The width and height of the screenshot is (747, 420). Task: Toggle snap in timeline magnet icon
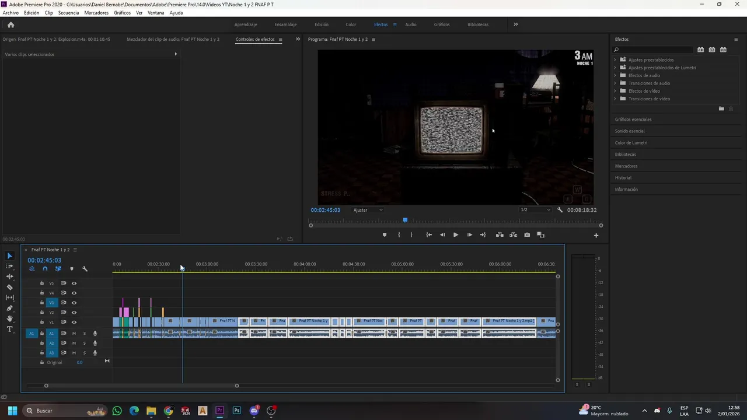coord(45,269)
